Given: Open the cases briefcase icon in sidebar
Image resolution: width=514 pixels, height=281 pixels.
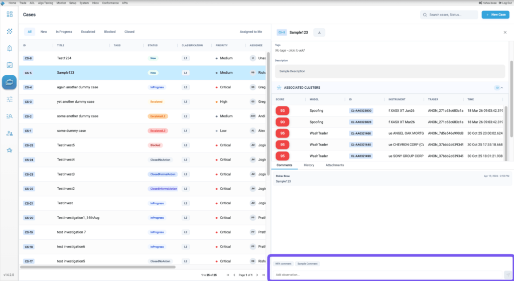Looking at the screenshot, I should pos(10,82).
